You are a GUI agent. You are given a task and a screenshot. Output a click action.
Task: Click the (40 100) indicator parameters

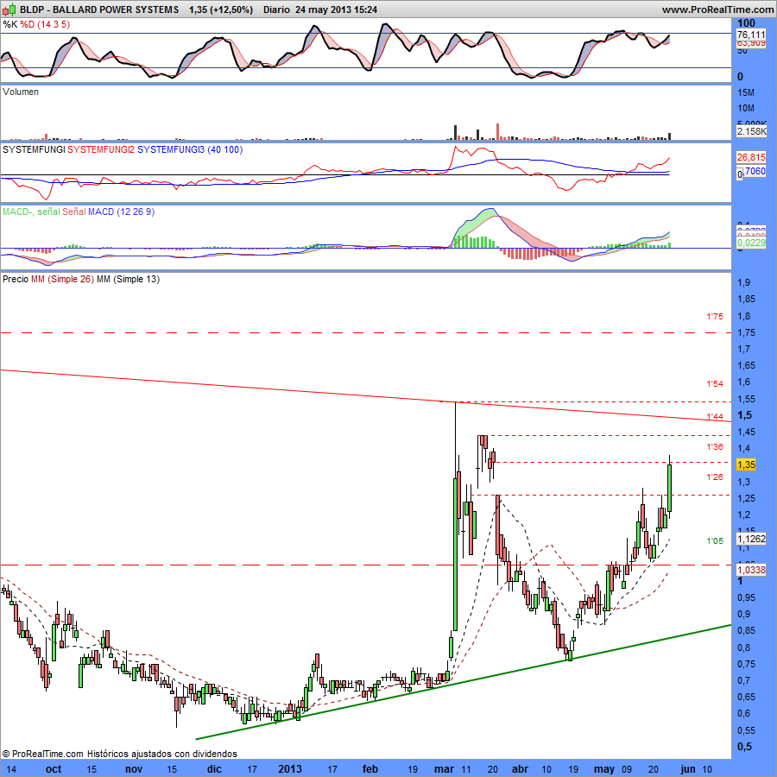coord(225,149)
